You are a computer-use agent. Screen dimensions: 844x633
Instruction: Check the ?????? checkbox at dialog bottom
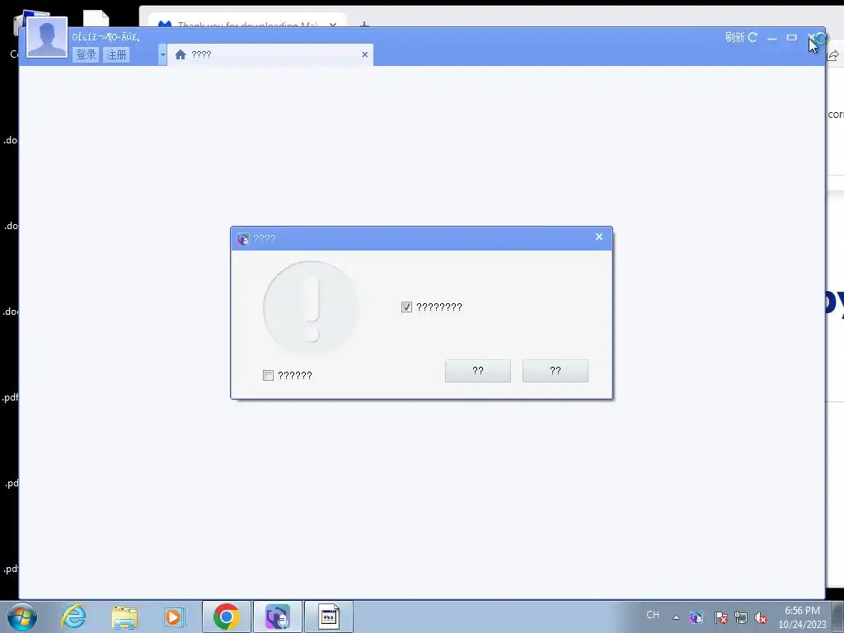coord(268,375)
